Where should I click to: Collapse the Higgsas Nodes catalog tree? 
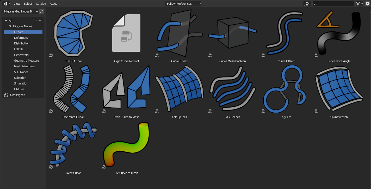10,26
